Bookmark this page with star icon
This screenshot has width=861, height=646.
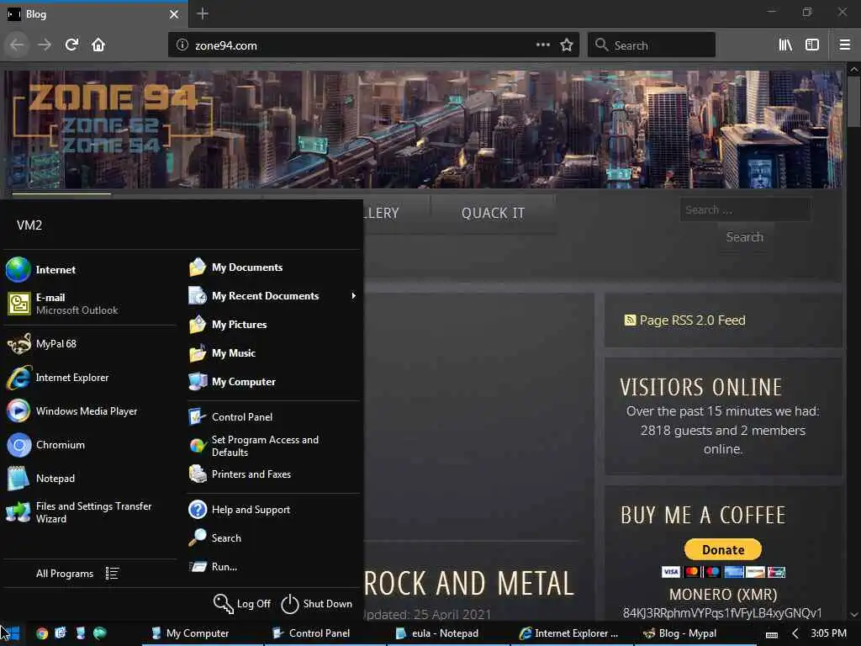567,45
